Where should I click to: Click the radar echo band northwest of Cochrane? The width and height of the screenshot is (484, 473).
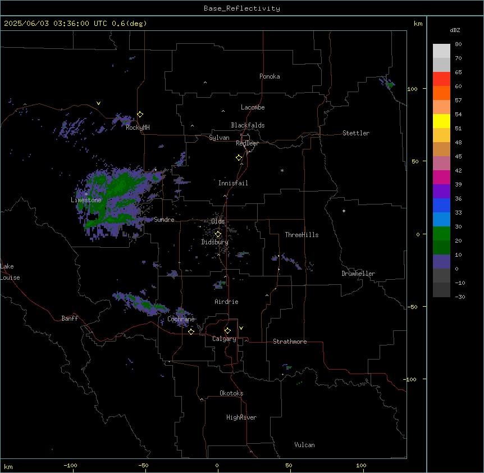(x=140, y=303)
